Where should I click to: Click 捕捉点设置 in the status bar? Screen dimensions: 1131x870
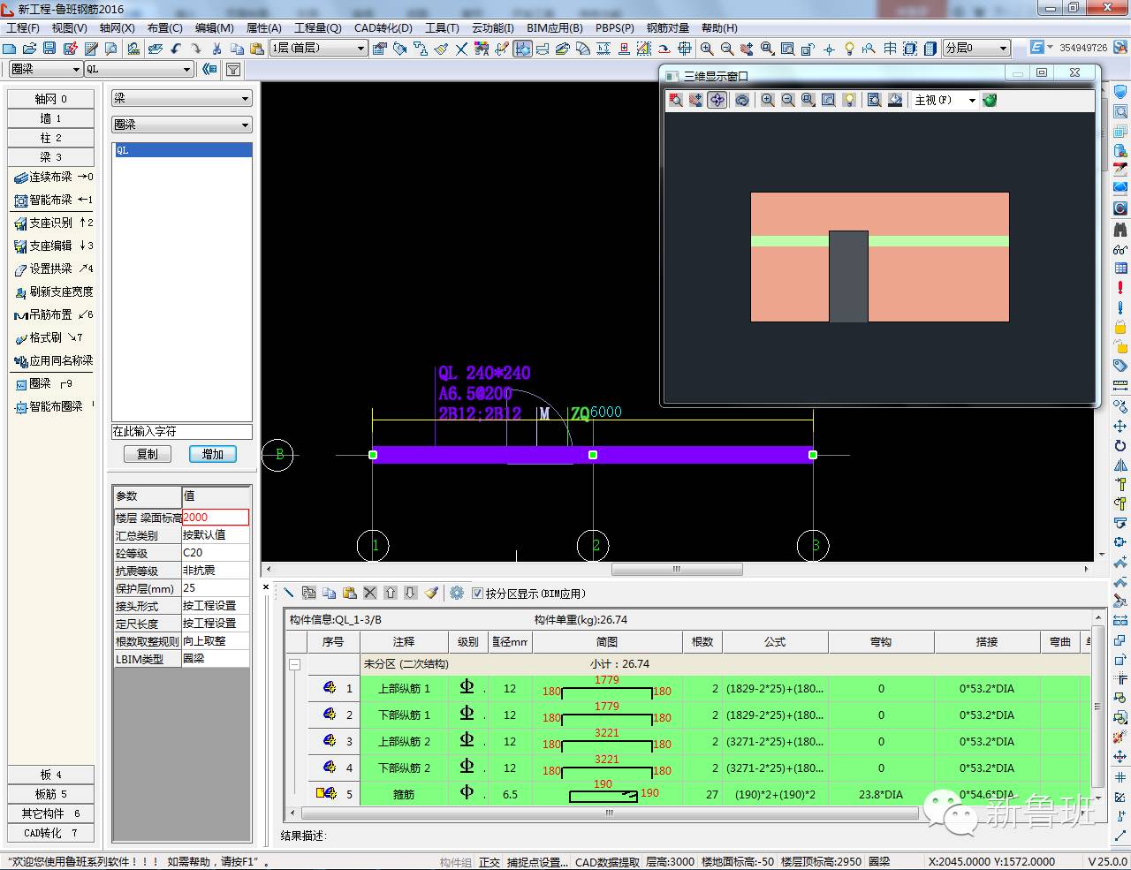(x=536, y=862)
